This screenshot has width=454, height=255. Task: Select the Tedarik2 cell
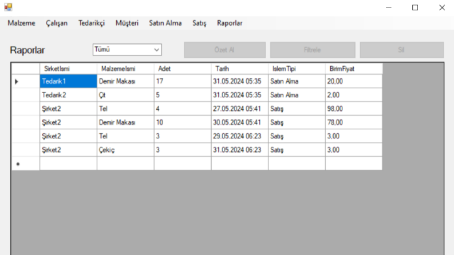point(68,95)
